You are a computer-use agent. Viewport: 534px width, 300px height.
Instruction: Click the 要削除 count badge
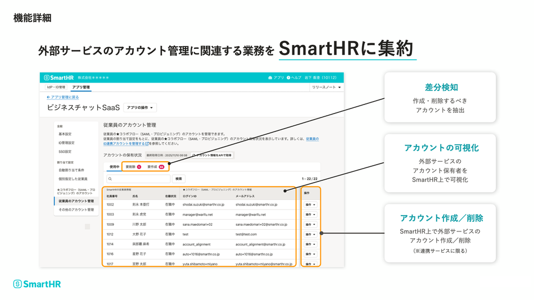(x=139, y=167)
